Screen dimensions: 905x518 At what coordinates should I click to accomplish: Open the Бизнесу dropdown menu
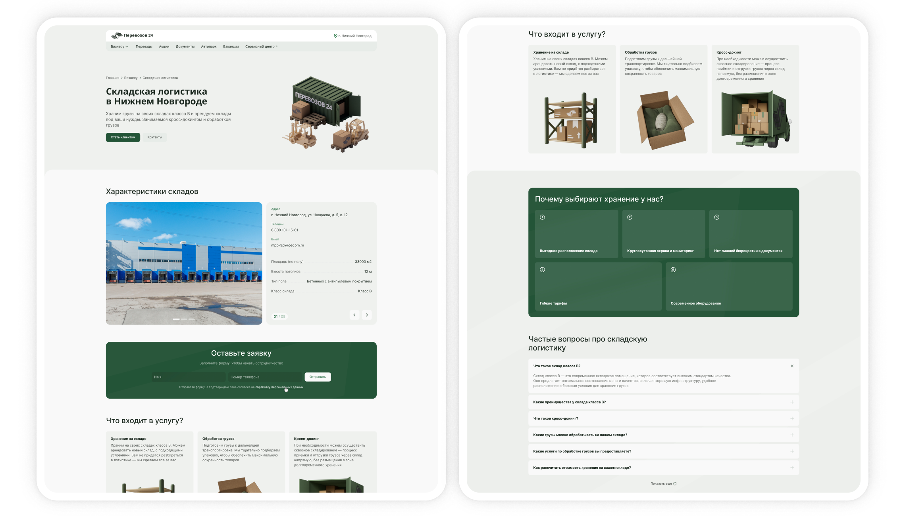(x=119, y=47)
